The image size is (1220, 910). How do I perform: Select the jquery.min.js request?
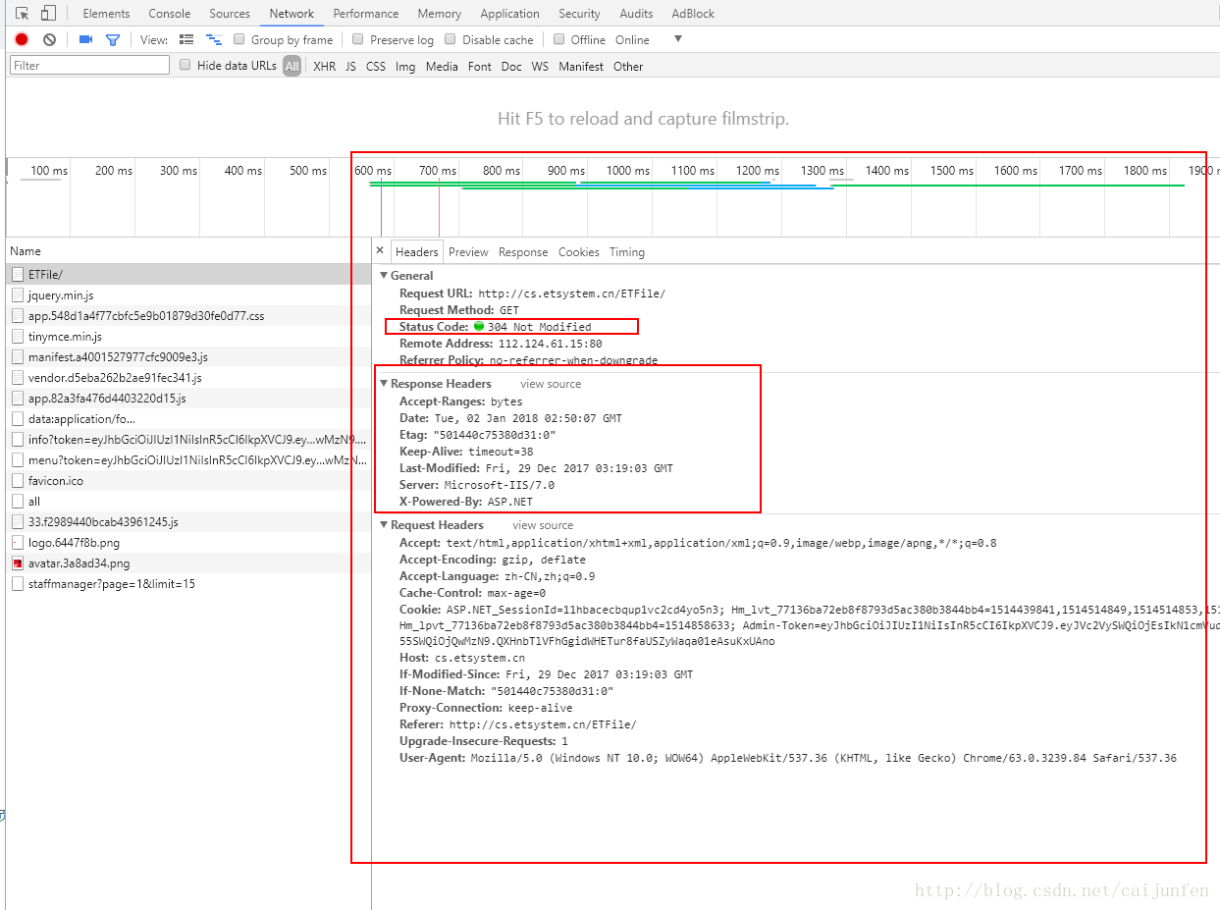click(x=186, y=294)
